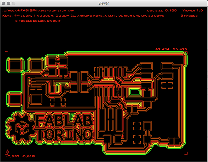Click the bottom-right corner bracket marker
This screenshot has width=208, height=162.
(186, 153)
